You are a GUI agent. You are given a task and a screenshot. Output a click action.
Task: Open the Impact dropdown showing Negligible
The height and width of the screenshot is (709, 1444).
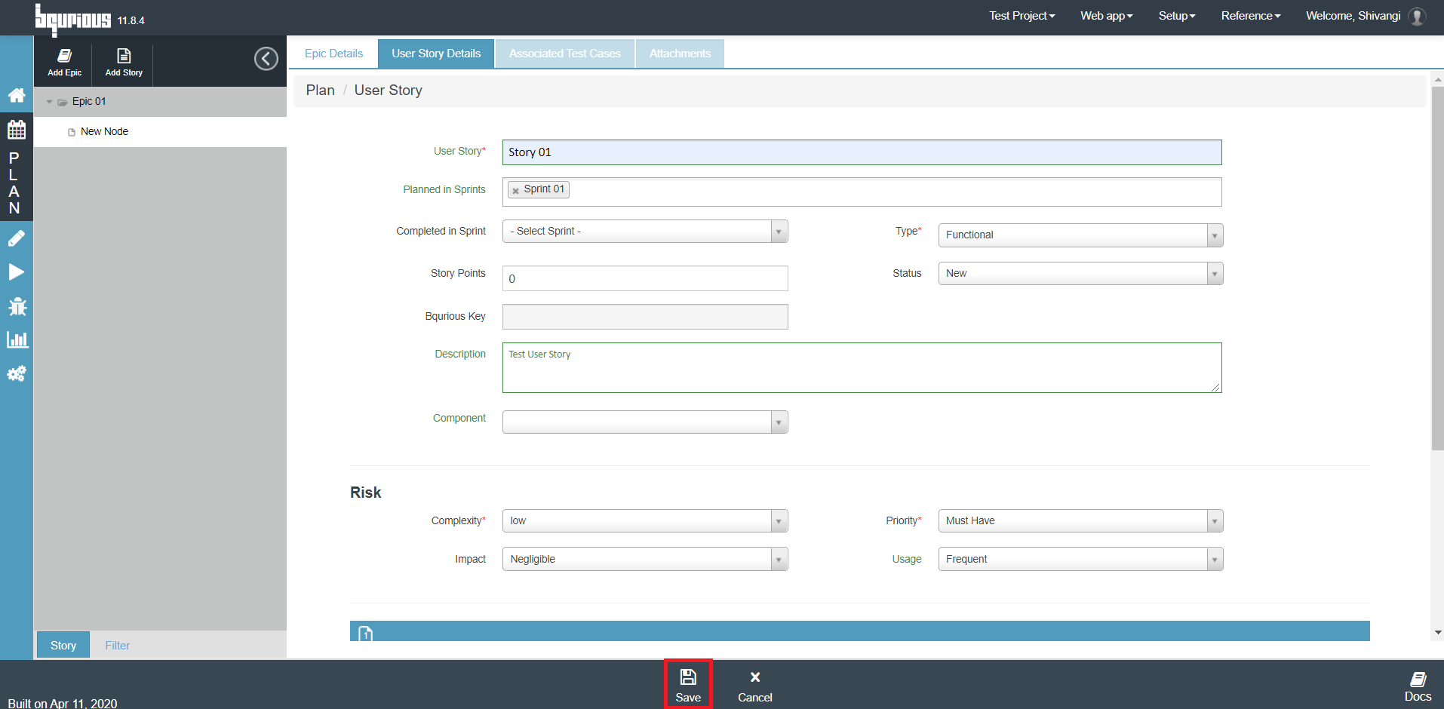[645, 559]
